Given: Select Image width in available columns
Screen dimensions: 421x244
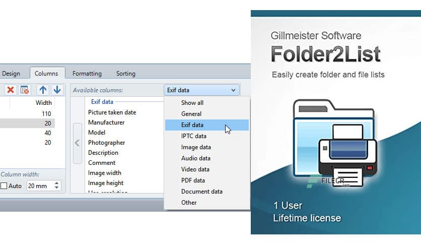Looking at the screenshot, I should point(105,173).
